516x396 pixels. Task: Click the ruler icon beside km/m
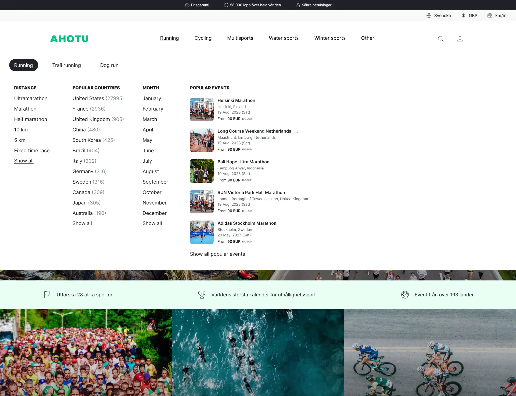point(490,16)
